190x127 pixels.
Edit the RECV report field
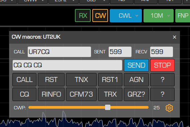(162, 52)
